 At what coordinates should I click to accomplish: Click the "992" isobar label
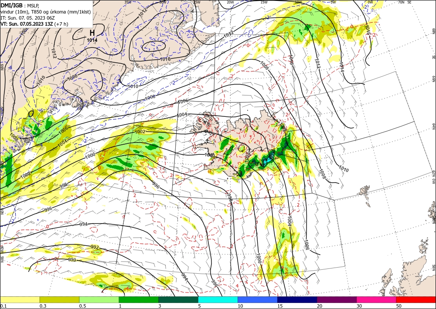[x=95, y=247]
